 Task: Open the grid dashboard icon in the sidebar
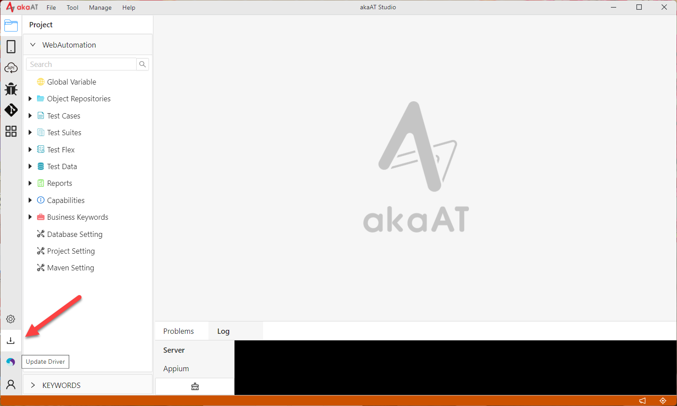click(x=11, y=131)
